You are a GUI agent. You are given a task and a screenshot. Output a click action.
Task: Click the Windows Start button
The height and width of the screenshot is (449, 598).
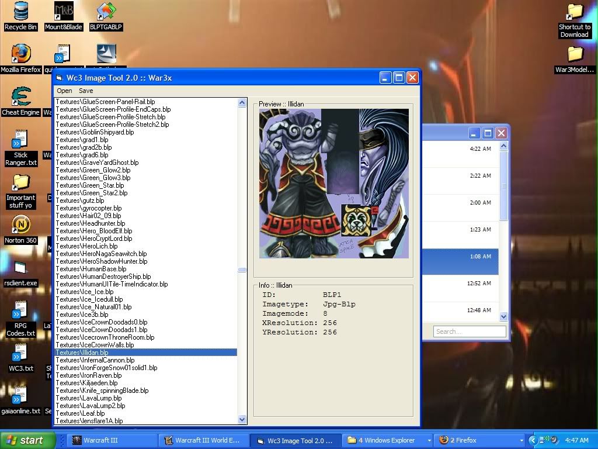click(27, 440)
